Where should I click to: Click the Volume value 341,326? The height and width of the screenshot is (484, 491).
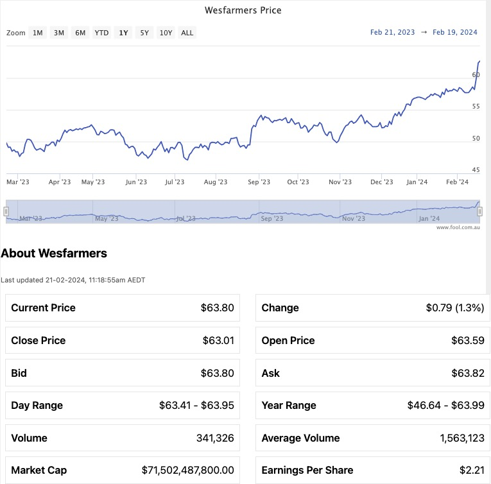[x=215, y=438]
